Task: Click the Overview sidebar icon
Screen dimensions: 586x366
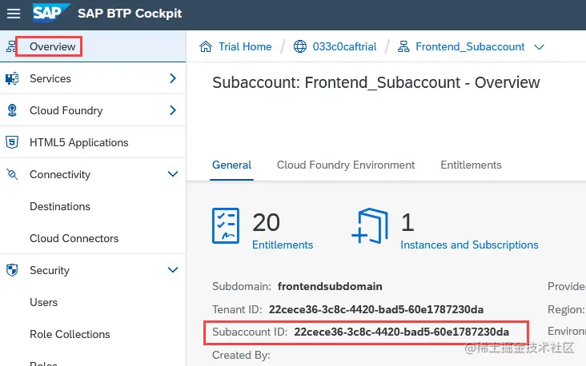Action: point(11,46)
